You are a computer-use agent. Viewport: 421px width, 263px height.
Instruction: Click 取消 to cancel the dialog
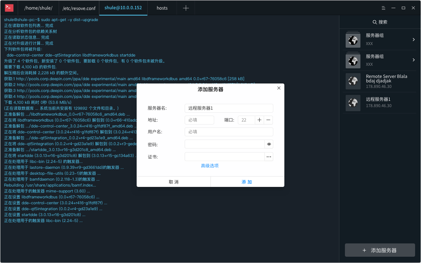coord(174,182)
